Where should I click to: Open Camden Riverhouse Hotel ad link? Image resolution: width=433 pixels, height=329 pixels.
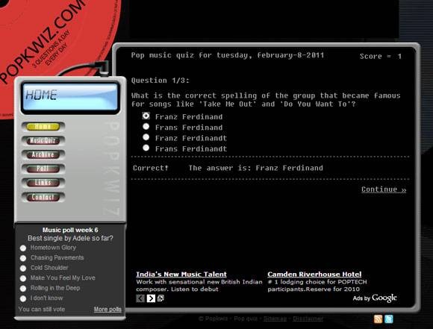(314, 274)
